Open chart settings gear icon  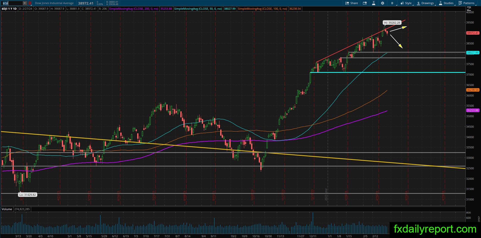tap(382, 3)
